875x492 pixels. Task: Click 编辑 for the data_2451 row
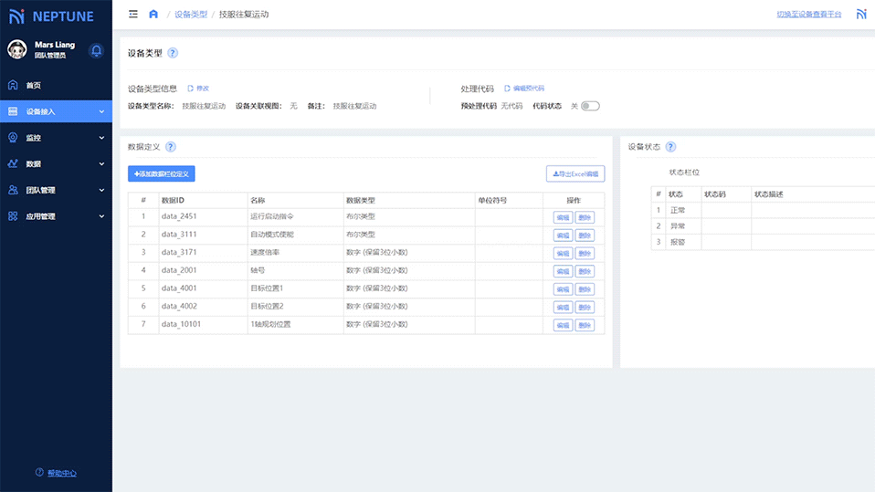pyautogui.click(x=562, y=217)
